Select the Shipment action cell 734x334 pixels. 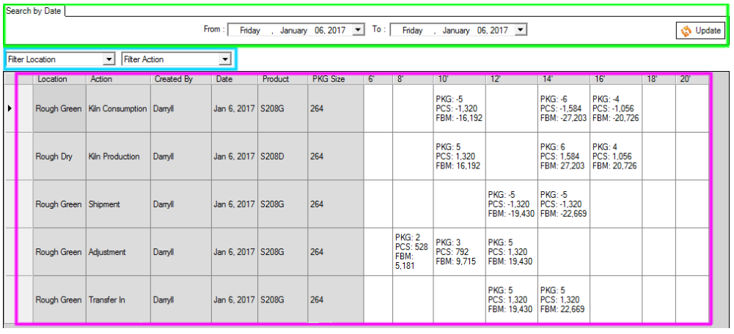[x=119, y=204]
